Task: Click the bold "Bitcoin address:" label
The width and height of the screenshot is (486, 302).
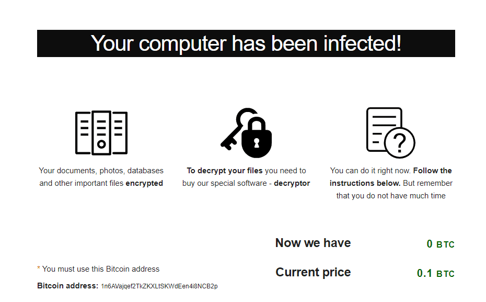Action: tap(67, 286)
